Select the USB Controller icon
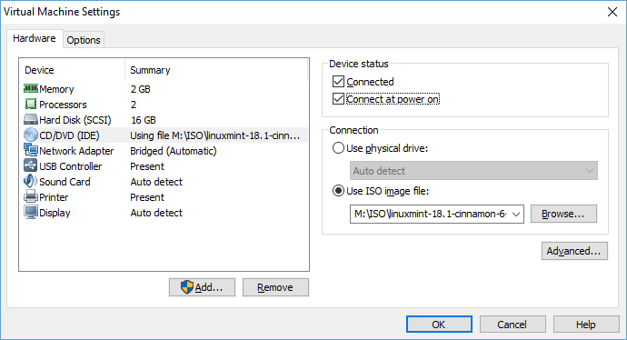Image resolution: width=627 pixels, height=340 pixels. (x=31, y=165)
